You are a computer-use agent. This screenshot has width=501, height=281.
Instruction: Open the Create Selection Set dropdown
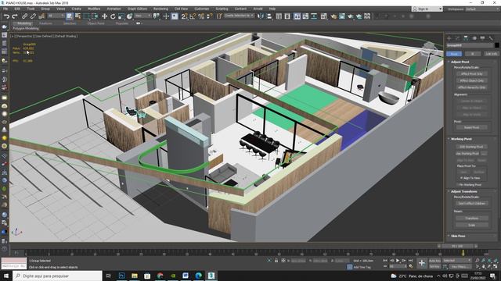240,16
